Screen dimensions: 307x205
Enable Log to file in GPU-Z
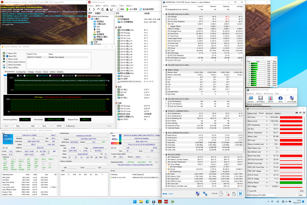pyautogui.click(x=248, y=191)
